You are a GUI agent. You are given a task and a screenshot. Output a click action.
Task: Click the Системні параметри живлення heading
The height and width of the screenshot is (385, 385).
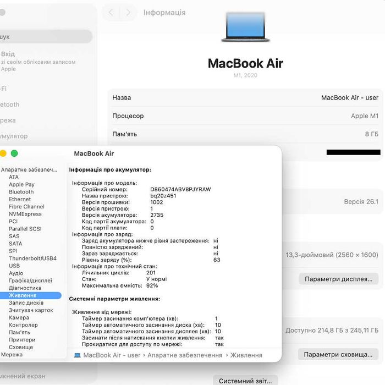114,299
